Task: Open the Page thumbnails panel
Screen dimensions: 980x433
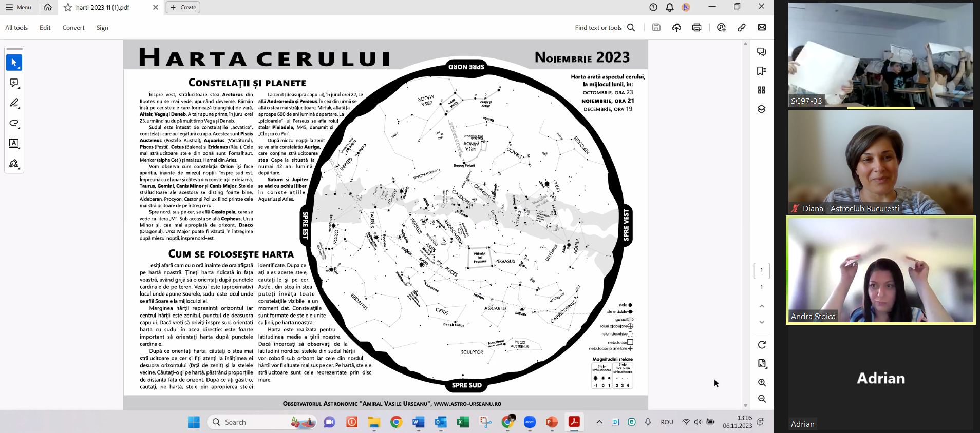Action: point(762,90)
